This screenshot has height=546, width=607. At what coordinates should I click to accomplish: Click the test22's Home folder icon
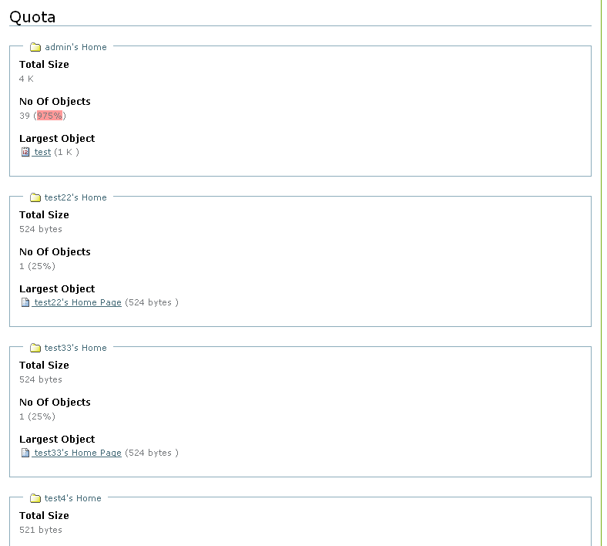pos(35,197)
